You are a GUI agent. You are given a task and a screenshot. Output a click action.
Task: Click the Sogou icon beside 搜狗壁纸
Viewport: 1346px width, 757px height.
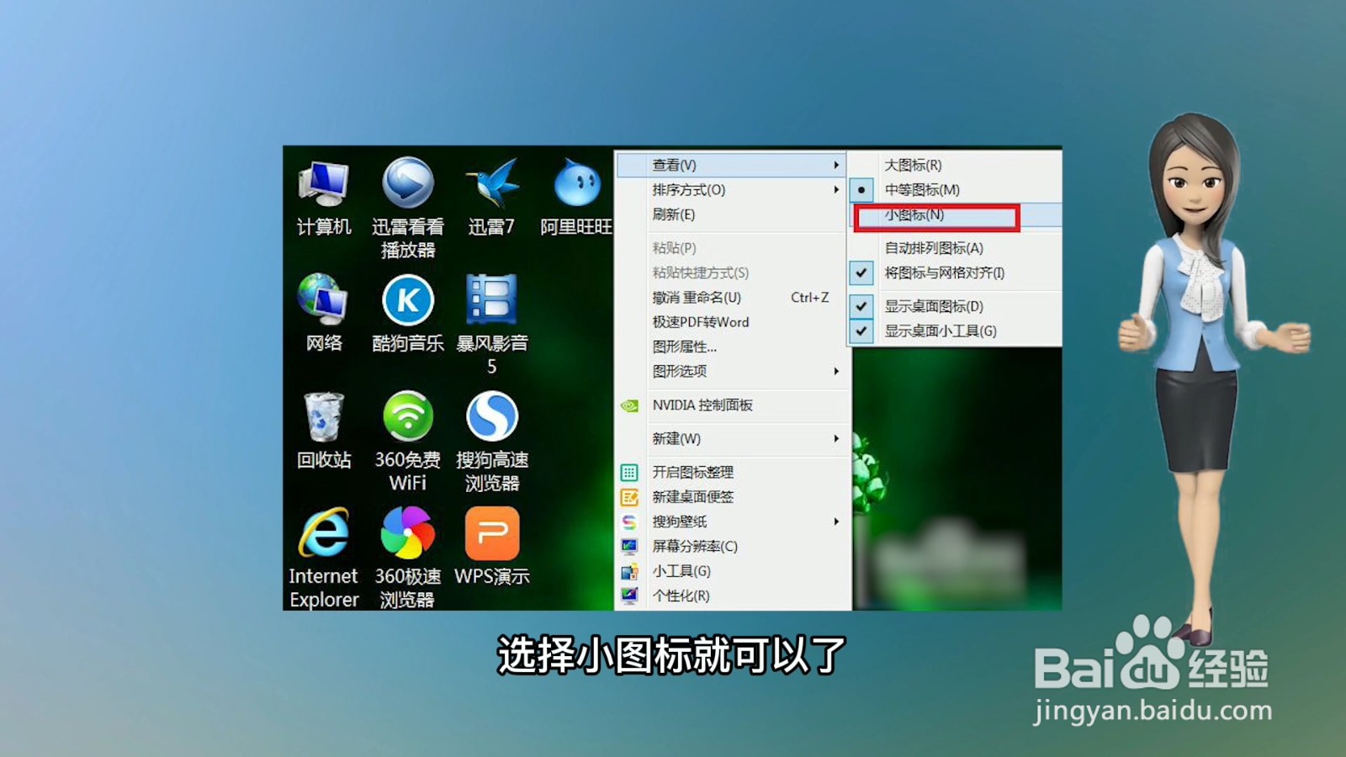pyautogui.click(x=629, y=521)
